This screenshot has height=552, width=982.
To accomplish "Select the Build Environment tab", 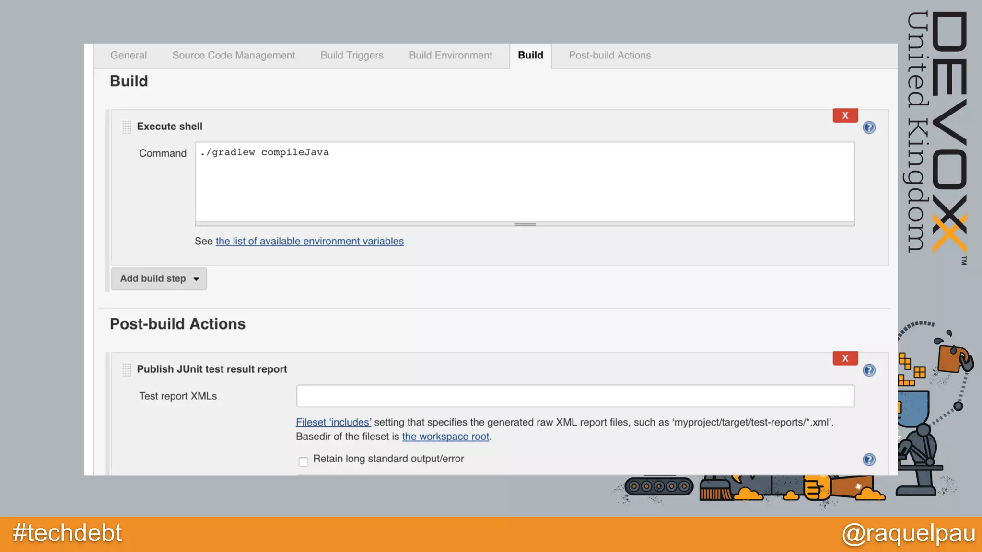I will [x=450, y=56].
